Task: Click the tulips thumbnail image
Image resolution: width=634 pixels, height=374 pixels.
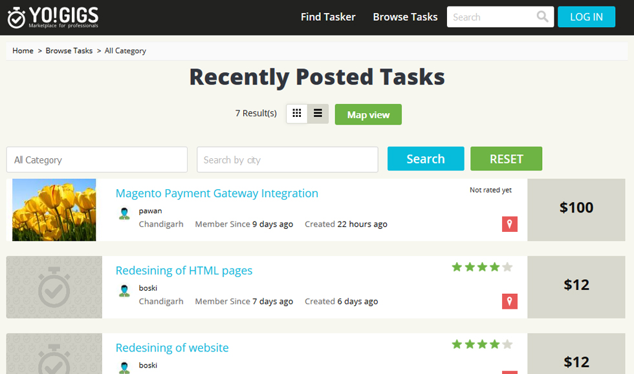Action: tap(54, 210)
